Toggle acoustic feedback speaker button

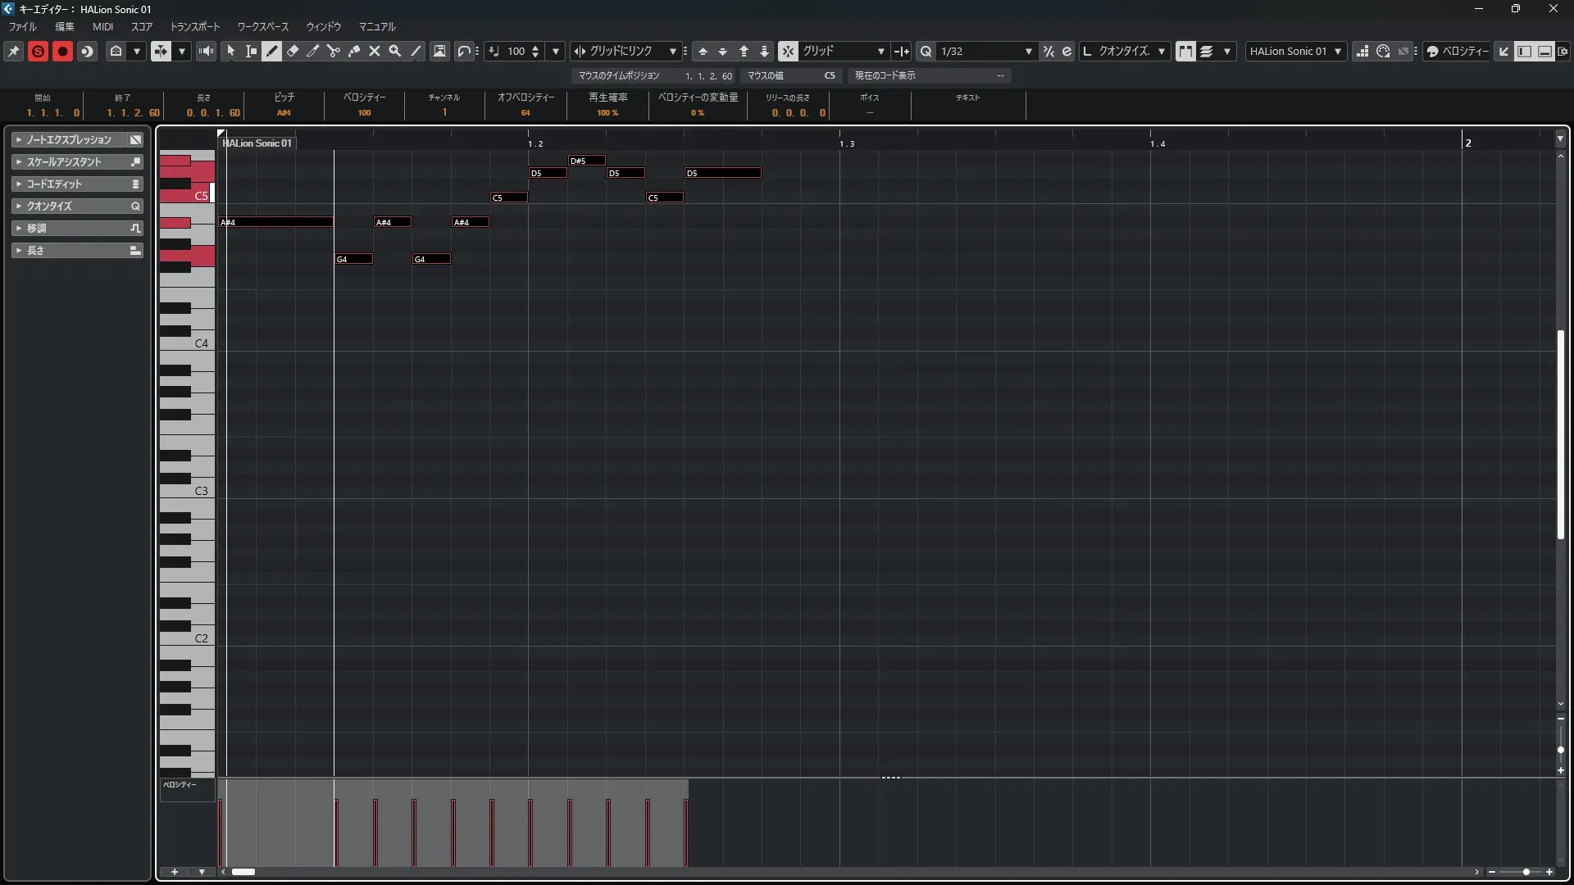206,51
